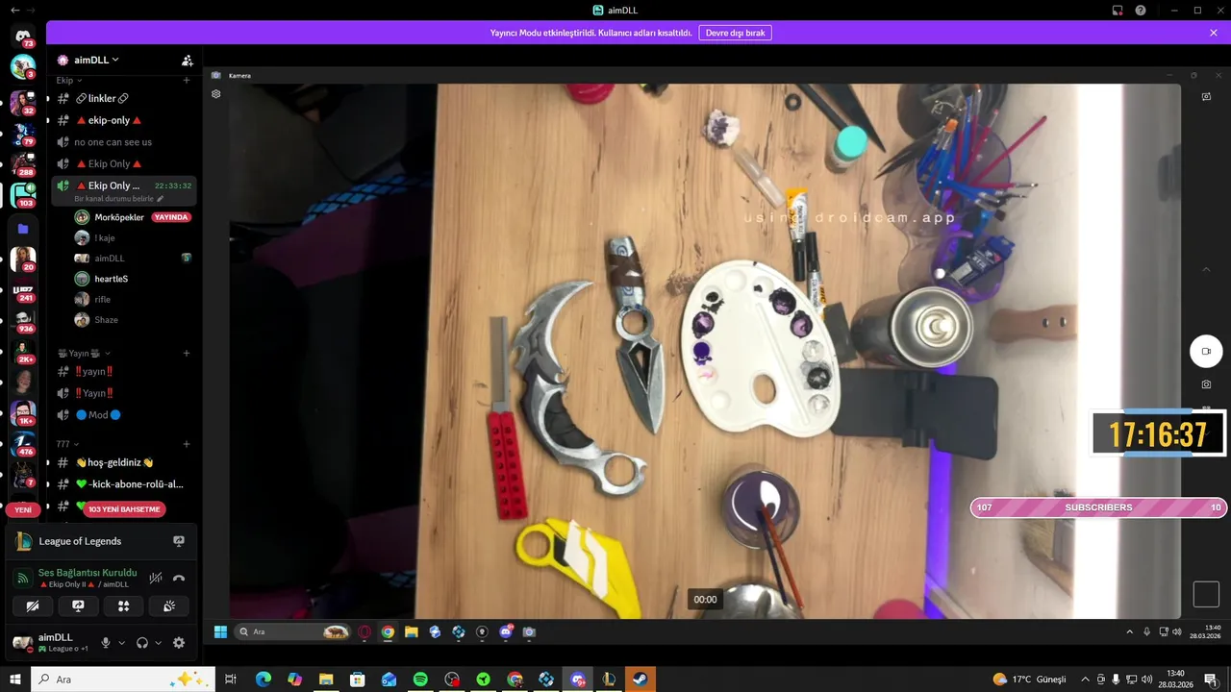
Task: Collapse the Ekip category
Action: [69, 81]
